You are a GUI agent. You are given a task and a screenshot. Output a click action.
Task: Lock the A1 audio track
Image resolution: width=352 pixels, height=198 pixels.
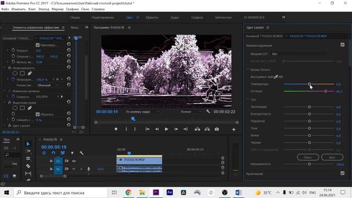(x=51, y=169)
